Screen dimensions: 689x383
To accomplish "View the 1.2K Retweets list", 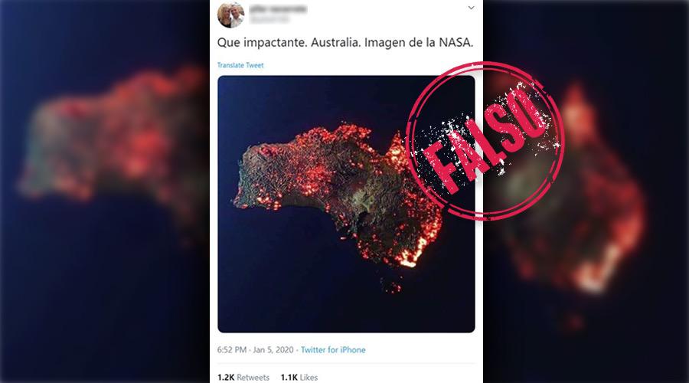I will click(243, 378).
